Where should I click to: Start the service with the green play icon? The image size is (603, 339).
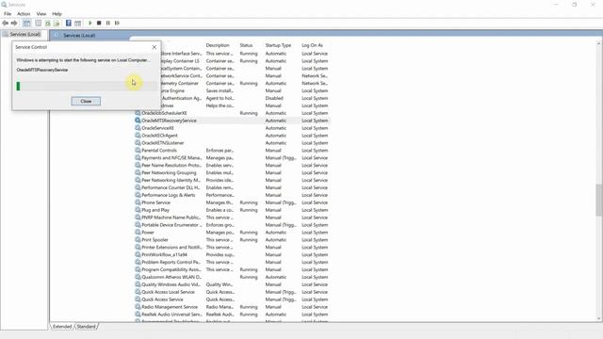90,23
